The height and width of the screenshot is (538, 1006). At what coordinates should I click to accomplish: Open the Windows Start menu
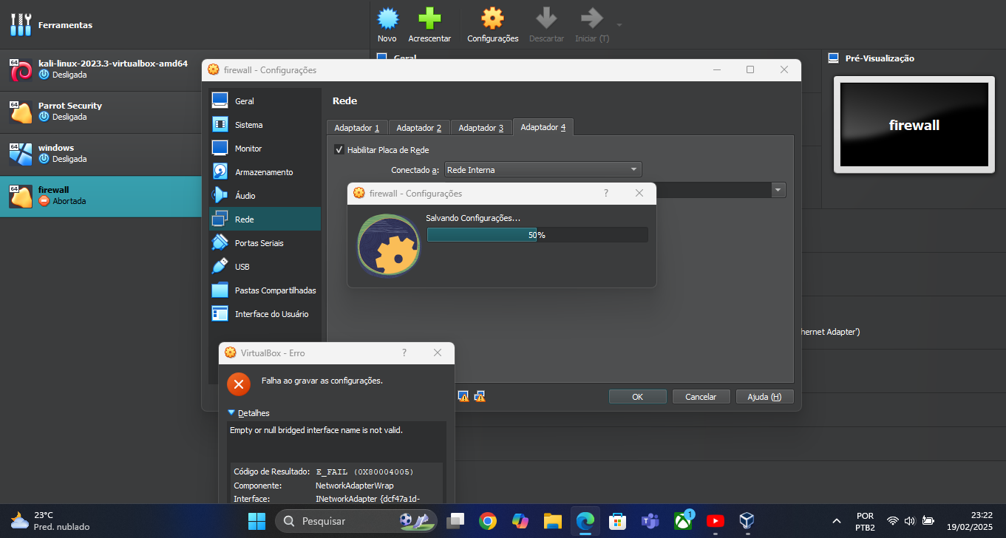257,521
